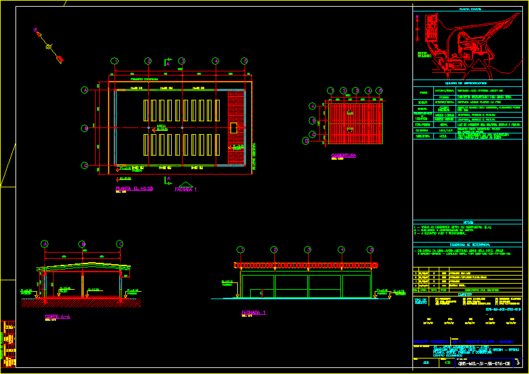The image size is (529, 374).
Task: Click the red site key plan map
Action: point(466,43)
